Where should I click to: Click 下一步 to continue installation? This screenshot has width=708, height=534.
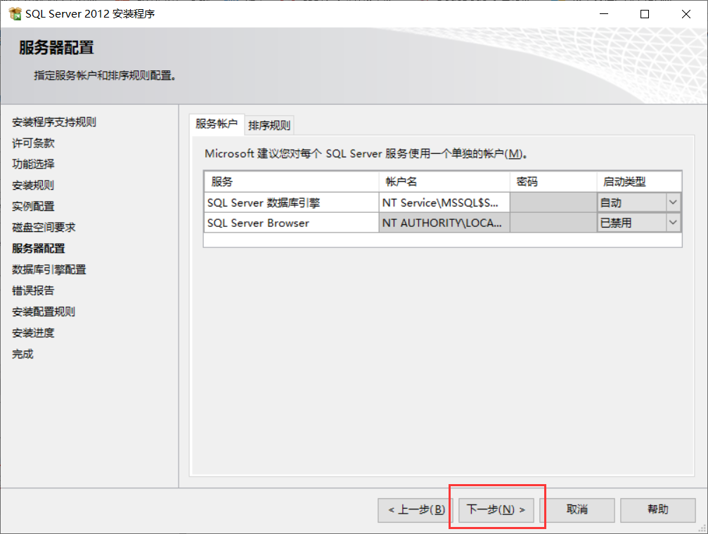[x=496, y=509]
